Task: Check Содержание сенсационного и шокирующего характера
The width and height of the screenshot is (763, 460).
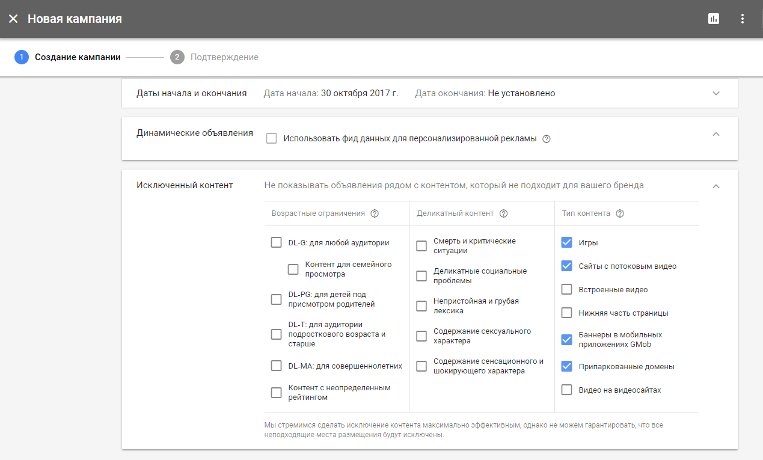Action: (421, 366)
